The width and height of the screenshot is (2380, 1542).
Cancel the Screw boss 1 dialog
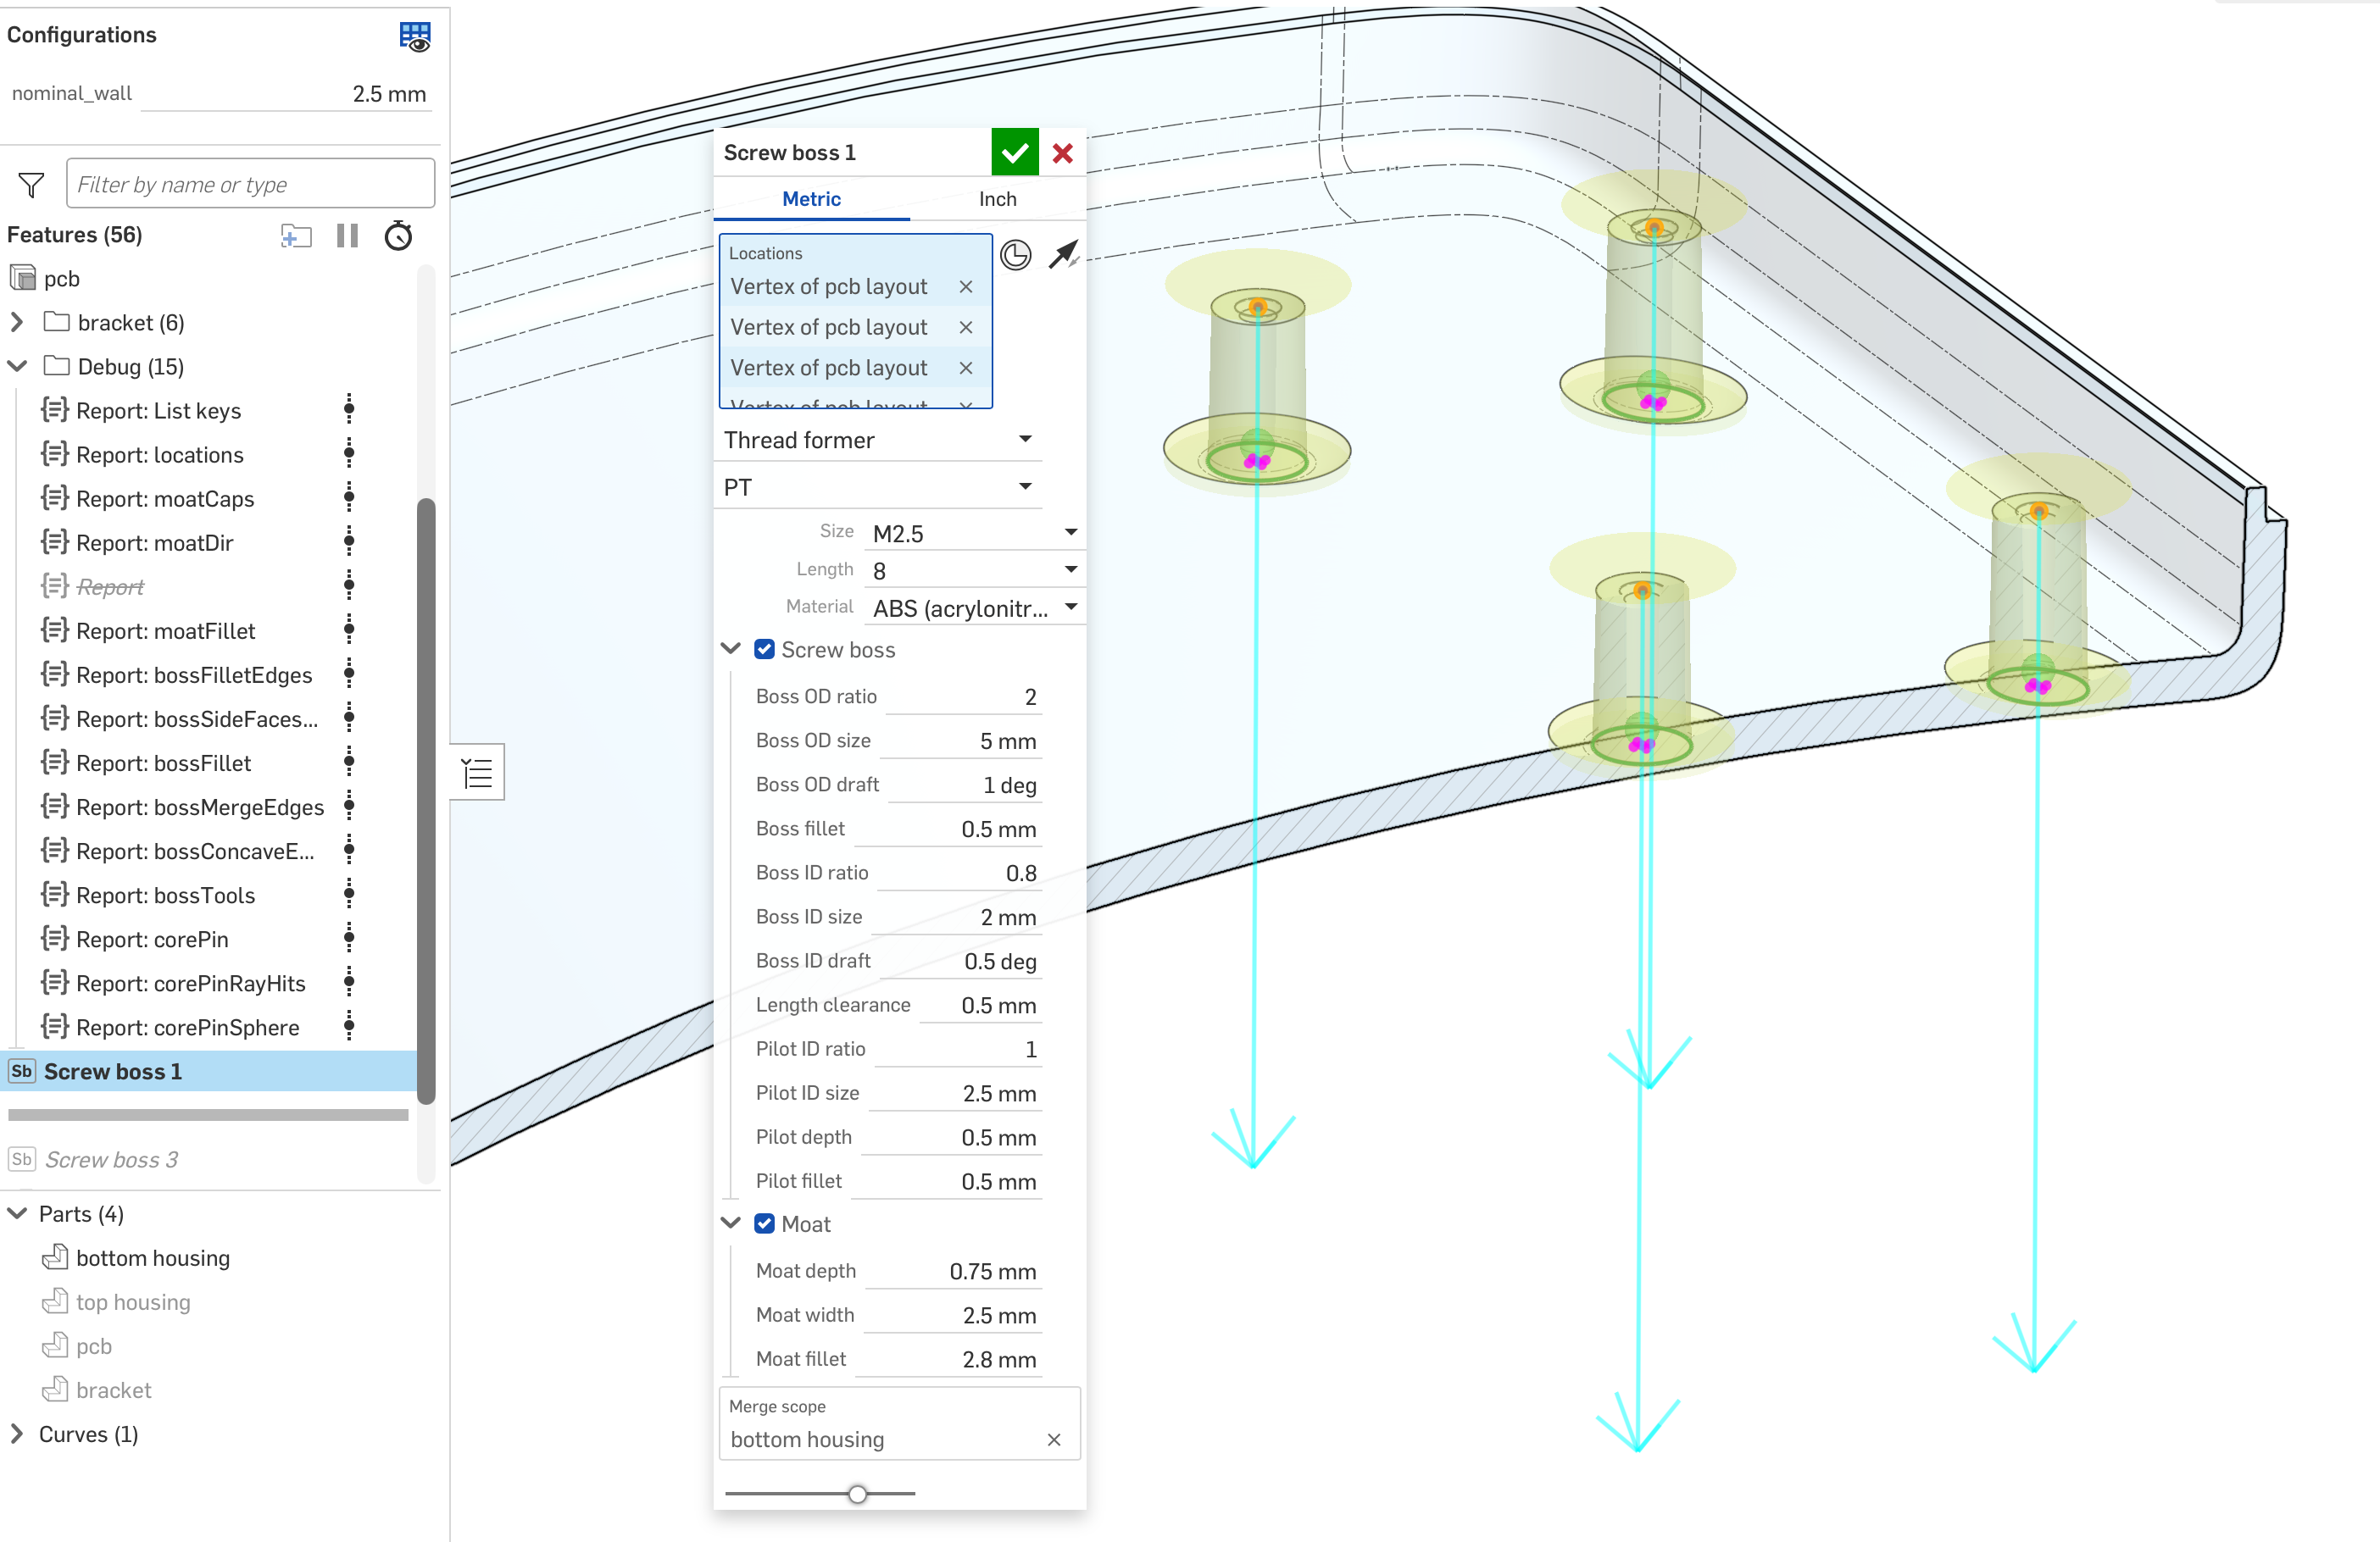pos(1062,153)
